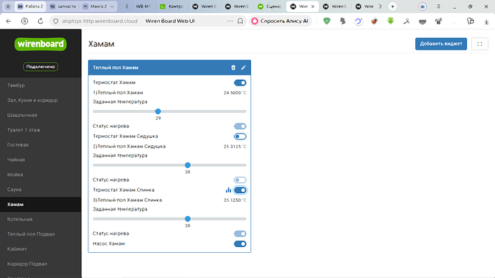Screen dimensions: 495x278
Task: Go back with browser back arrow
Action: point(9,21)
